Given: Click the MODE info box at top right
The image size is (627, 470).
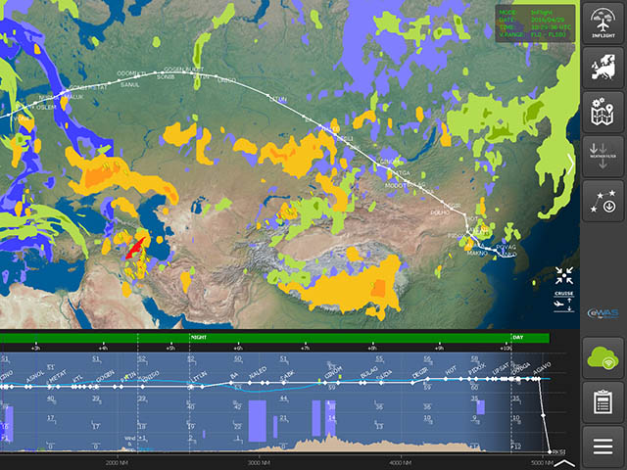Looking at the screenshot, I should 535,23.
